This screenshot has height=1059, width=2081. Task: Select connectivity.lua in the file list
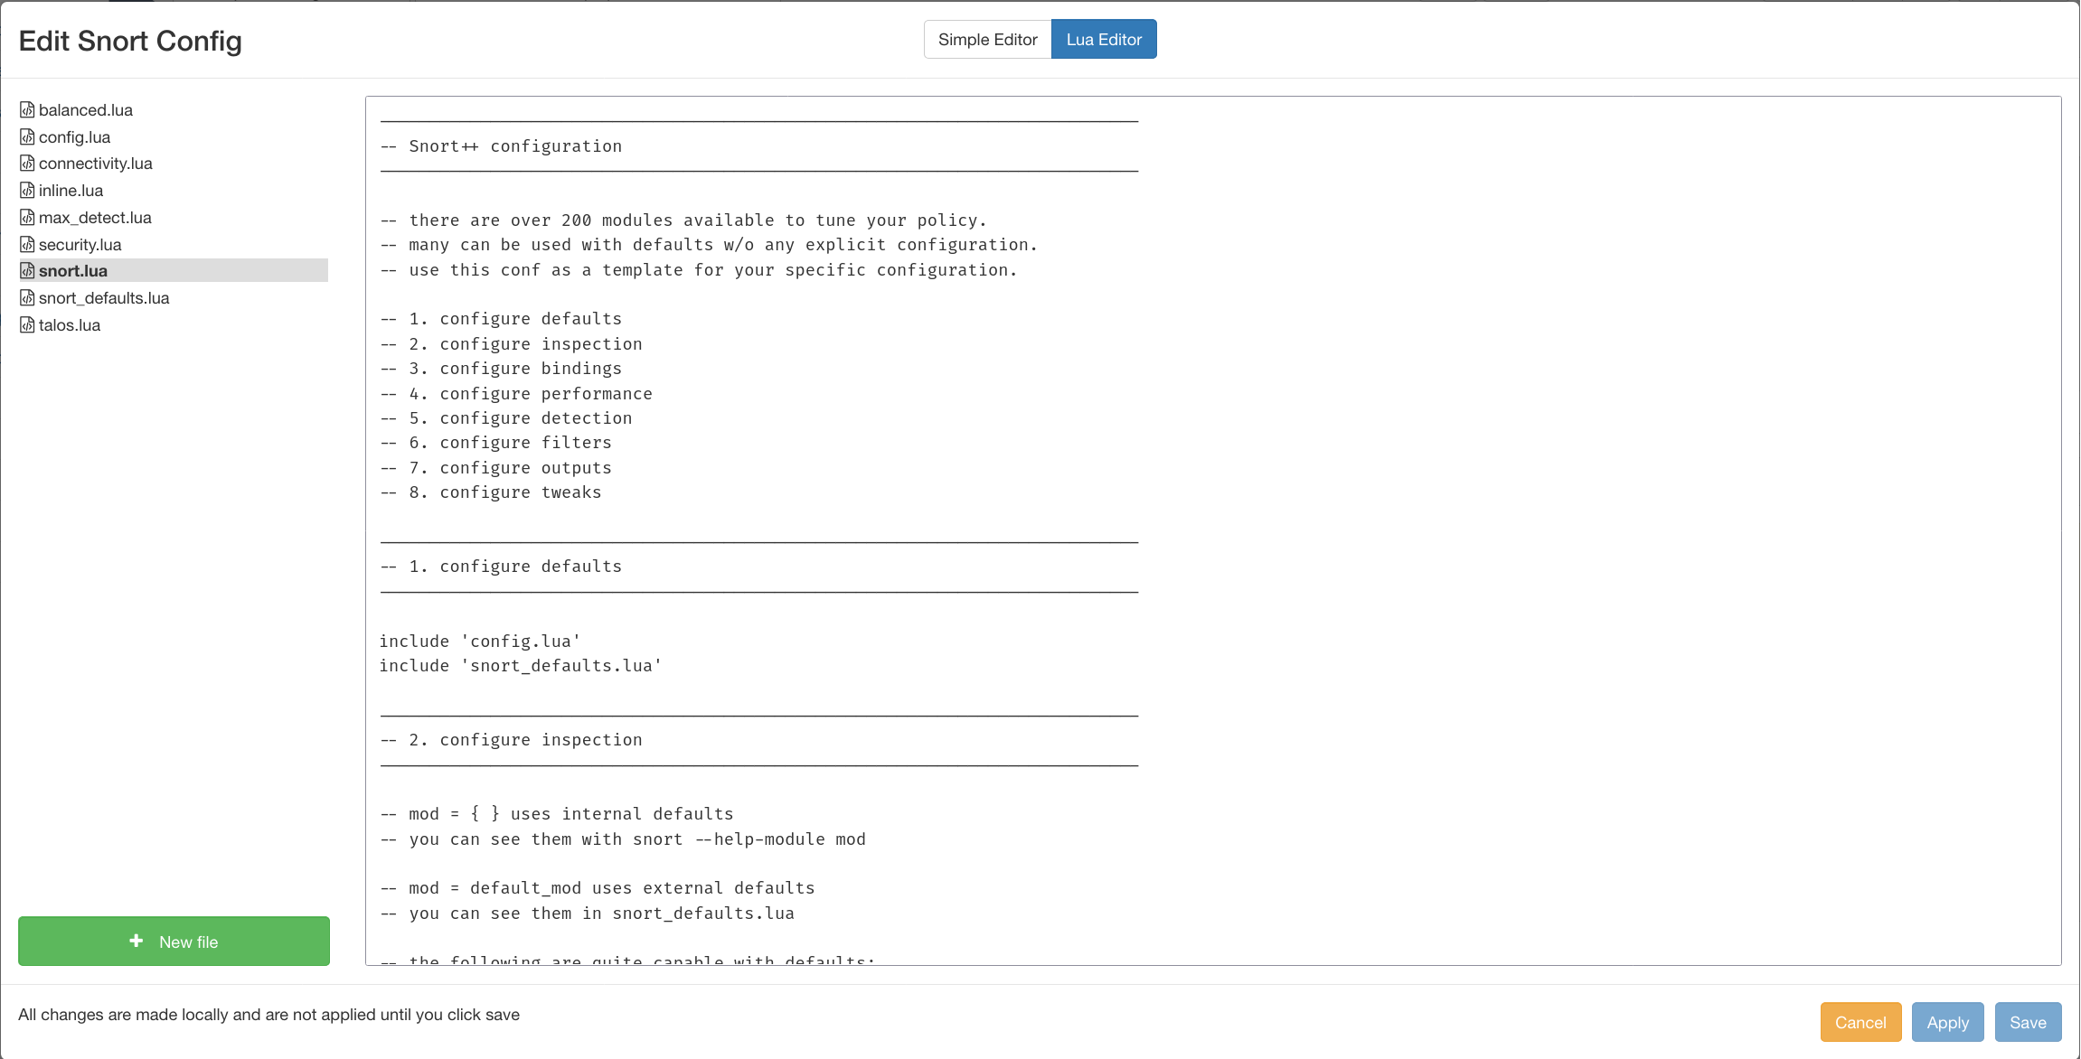point(96,164)
